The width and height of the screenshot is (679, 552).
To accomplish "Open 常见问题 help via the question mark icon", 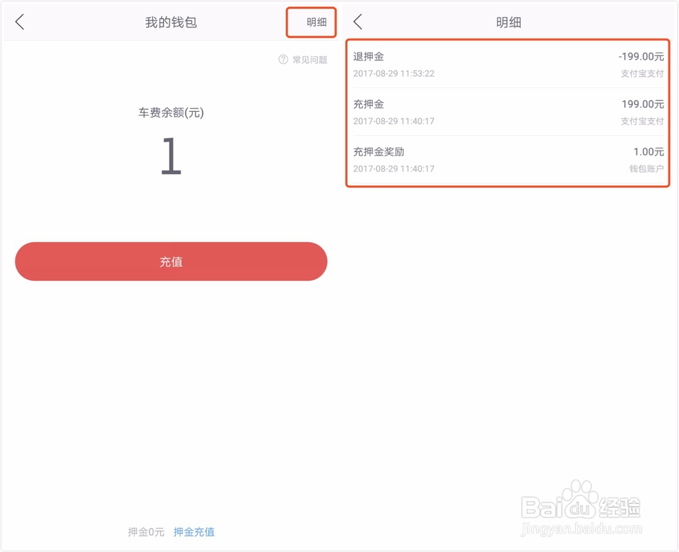I will coord(282,60).
